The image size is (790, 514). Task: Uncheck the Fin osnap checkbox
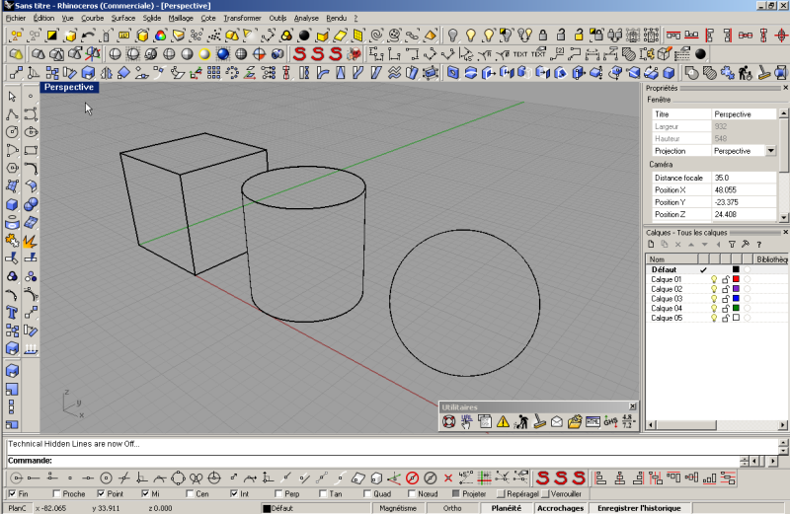12,494
